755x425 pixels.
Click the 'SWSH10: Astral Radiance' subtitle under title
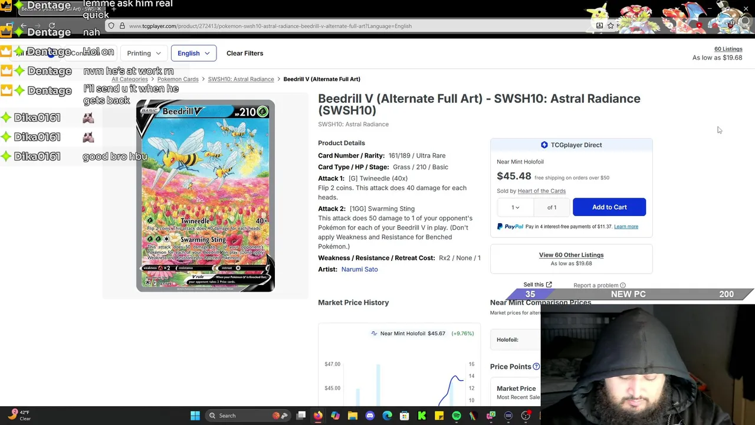click(x=353, y=124)
